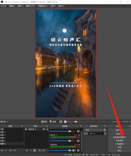The height and width of the screenshot is (156, 131).
Task: Click the CPU usage status bar text
Action: [111, 155]
